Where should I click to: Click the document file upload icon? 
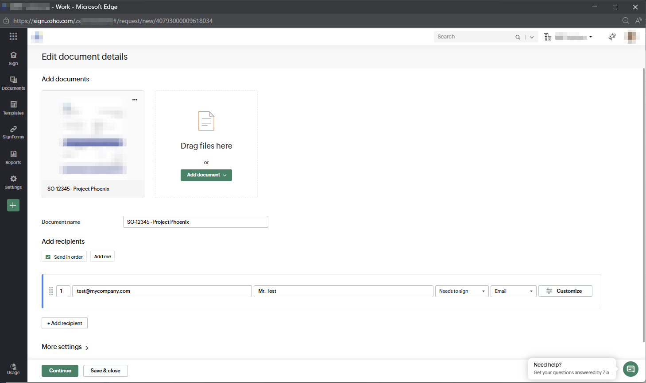point(206,121)
